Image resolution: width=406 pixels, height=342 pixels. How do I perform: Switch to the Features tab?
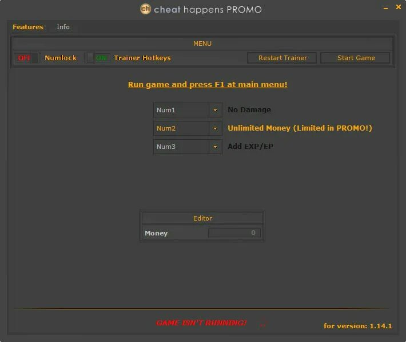[x=28, y=27]
